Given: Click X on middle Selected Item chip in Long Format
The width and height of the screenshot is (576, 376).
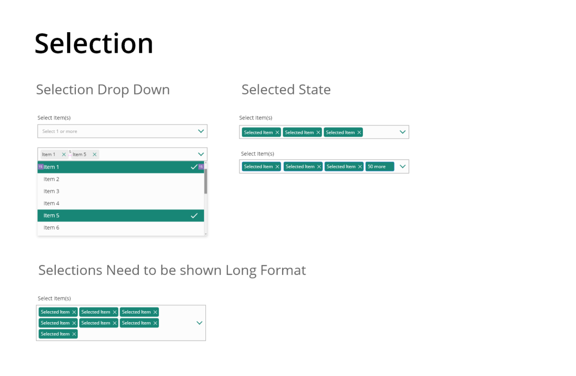Looking at the screenshot, I should (115, 323).
